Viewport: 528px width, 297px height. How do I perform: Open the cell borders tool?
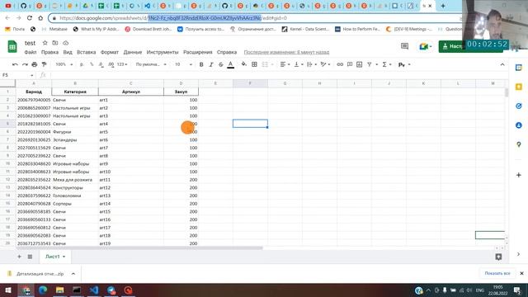255,64
